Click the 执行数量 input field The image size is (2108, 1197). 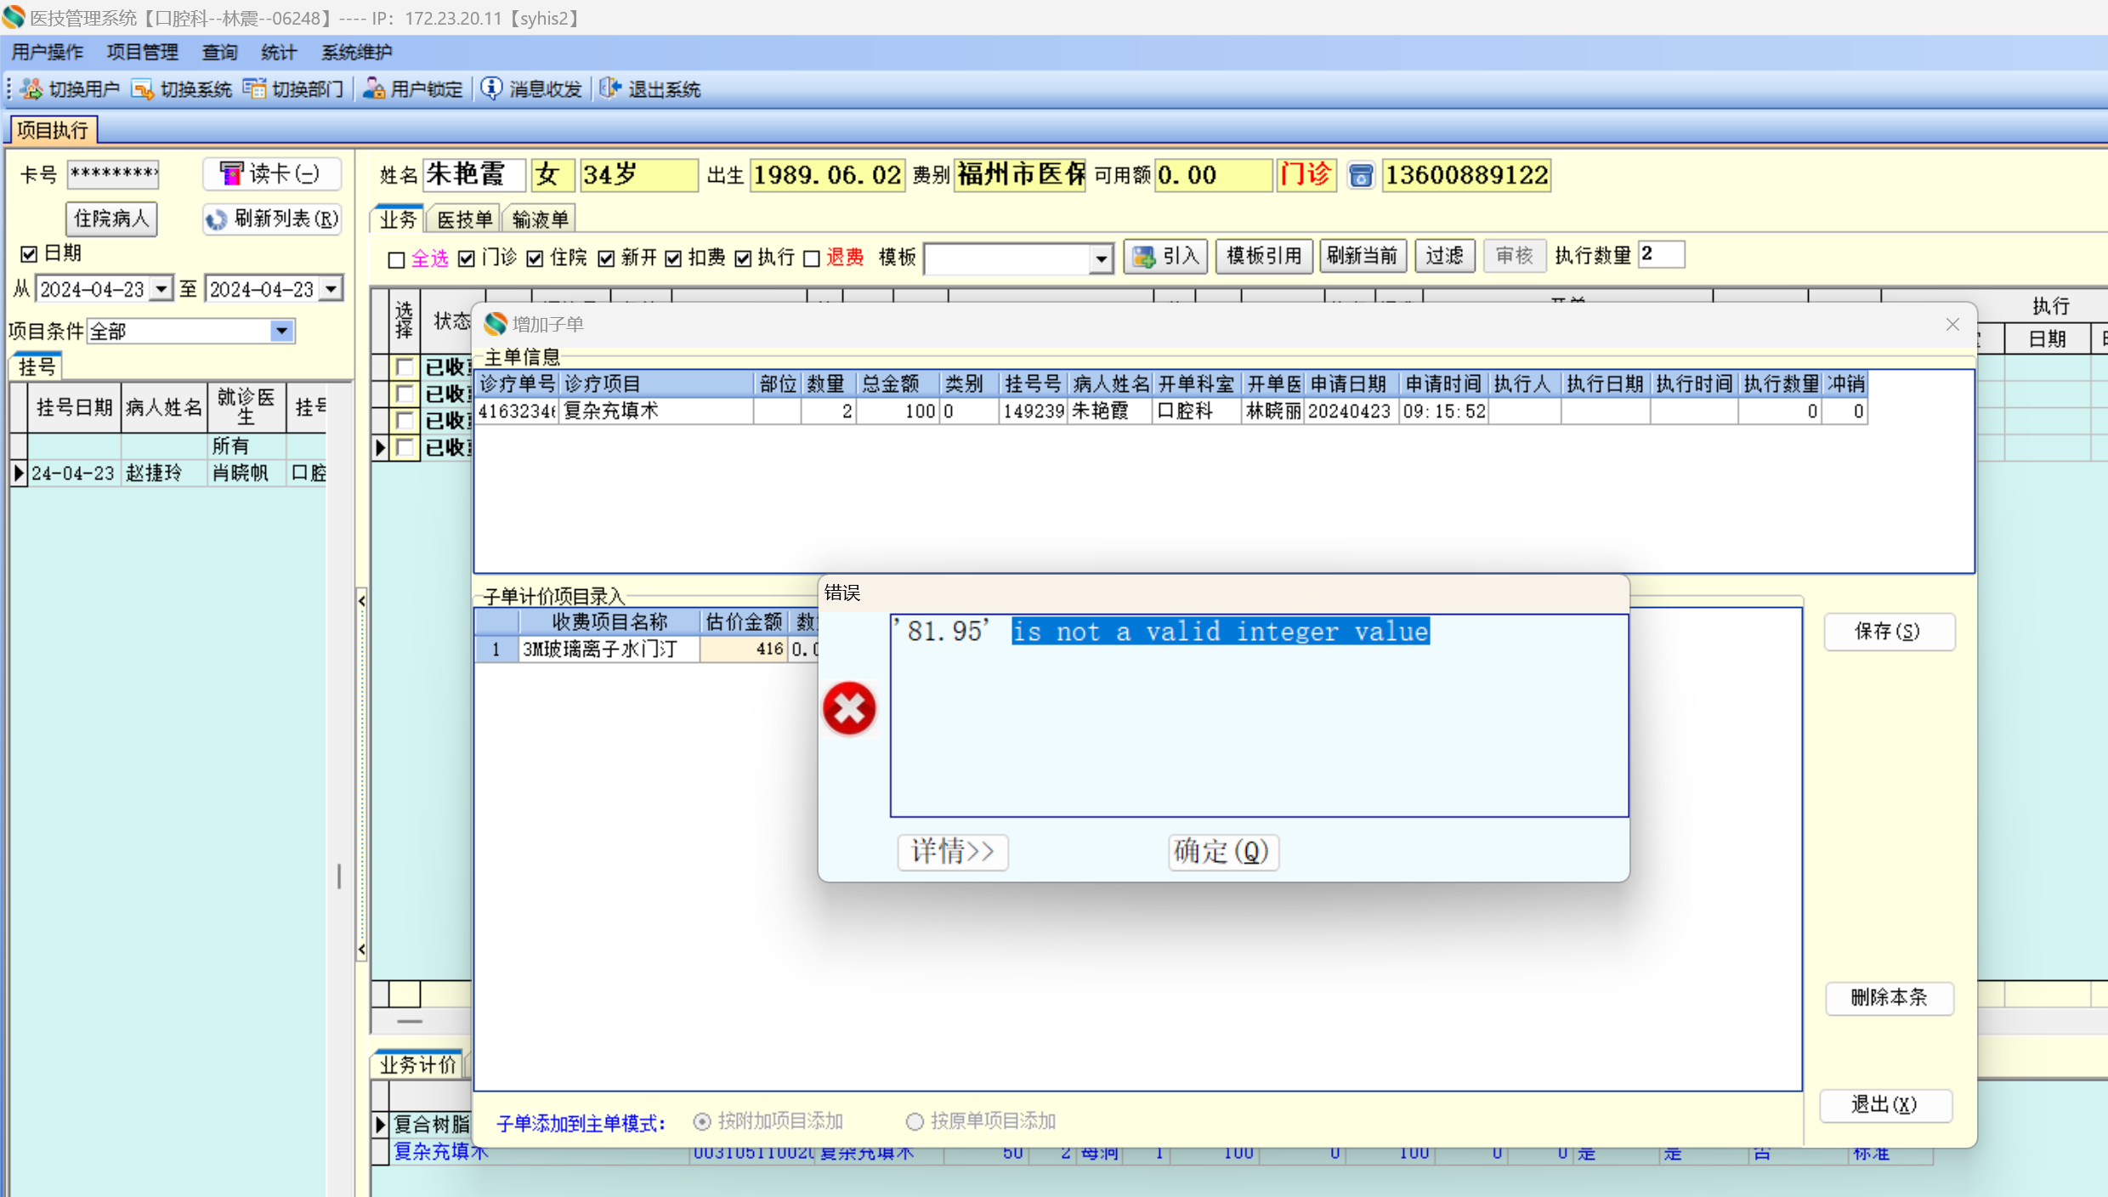1660,255
